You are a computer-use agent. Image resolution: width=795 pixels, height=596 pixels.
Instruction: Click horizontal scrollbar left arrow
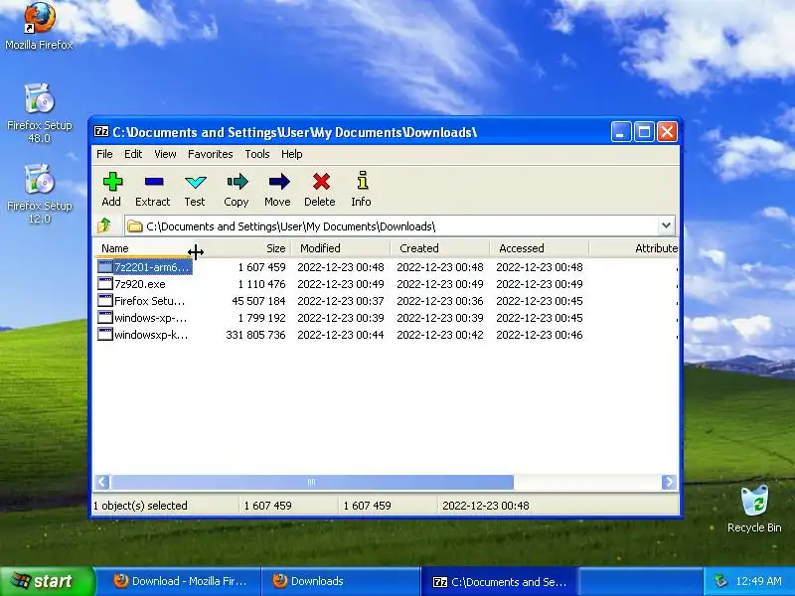(102, 482)
